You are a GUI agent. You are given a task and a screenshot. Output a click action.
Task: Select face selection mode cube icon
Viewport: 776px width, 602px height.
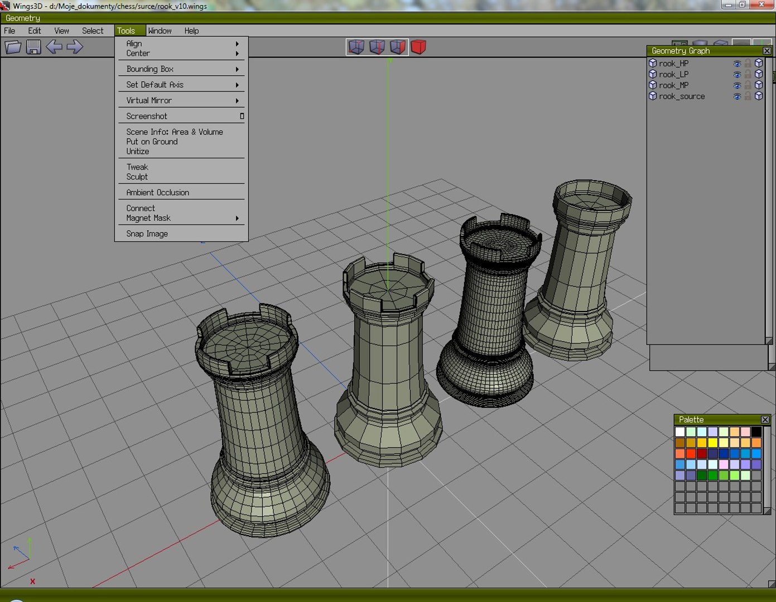[398, 47]
